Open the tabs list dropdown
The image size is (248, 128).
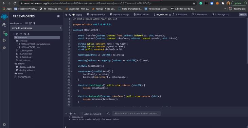pyautogui.click(x=243, y=15)
